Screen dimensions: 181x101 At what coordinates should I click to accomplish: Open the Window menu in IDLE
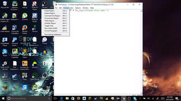(x=85, y=8)
